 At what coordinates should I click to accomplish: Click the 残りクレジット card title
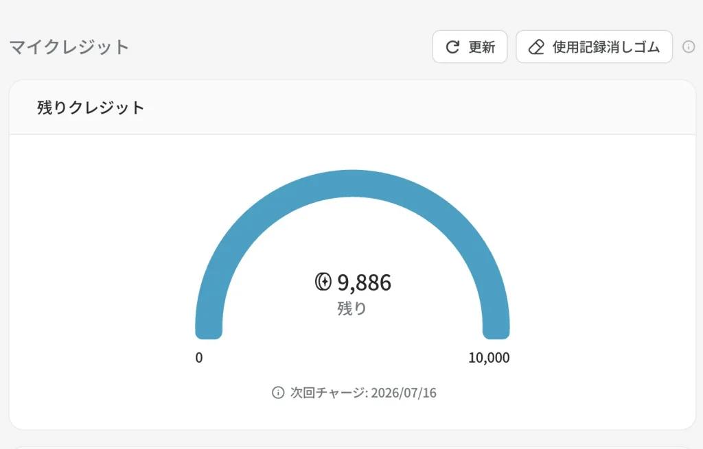91,108
